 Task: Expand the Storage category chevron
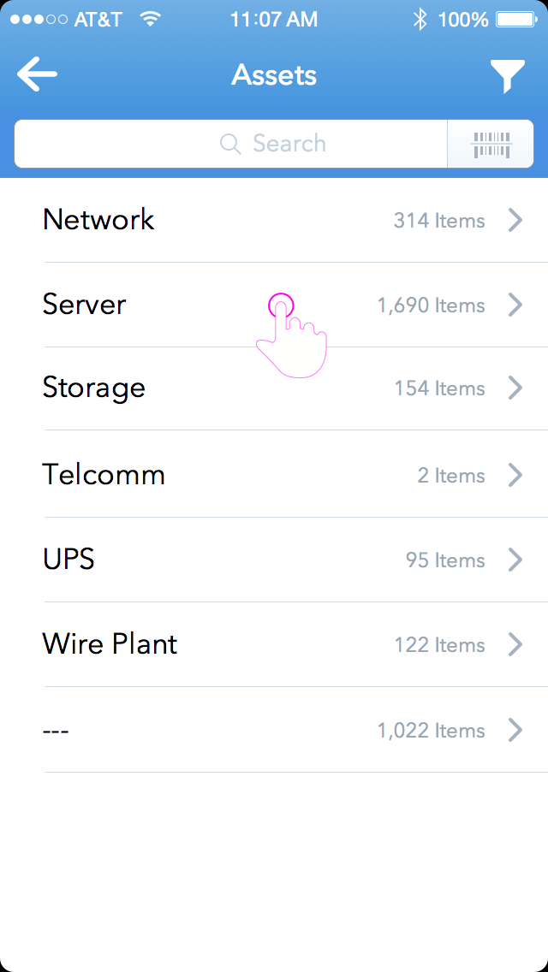pyautogui.click(x=515, y=388)
